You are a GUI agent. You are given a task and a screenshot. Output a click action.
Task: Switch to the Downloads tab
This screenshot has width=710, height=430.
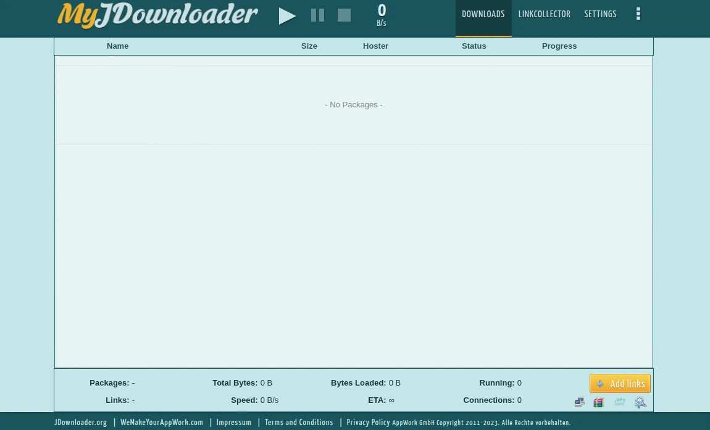pyautogui.click(x=483, y=14)
